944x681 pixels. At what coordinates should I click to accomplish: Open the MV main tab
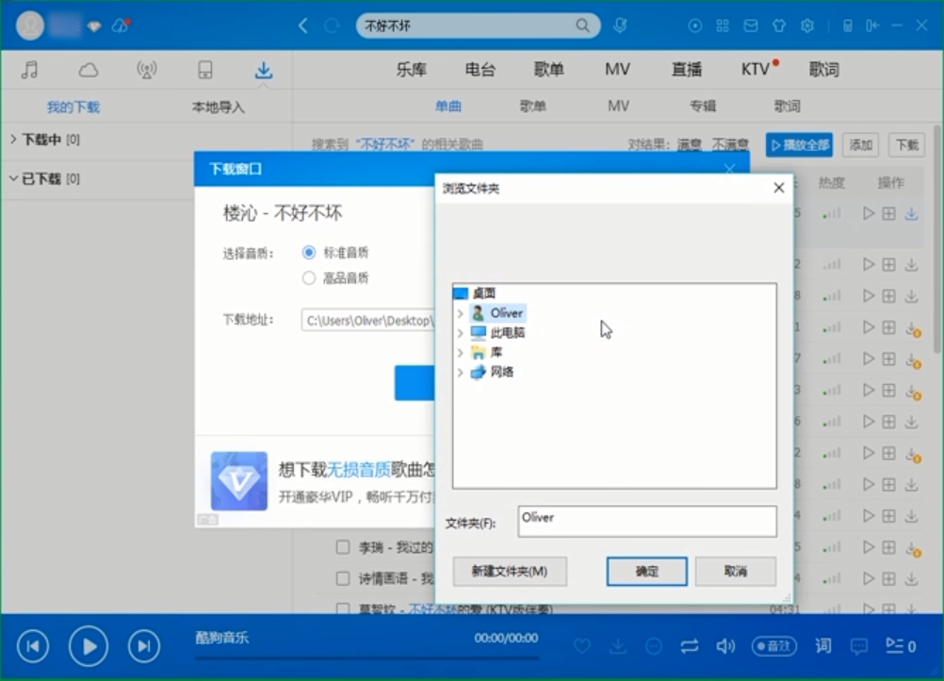(617, 70)
